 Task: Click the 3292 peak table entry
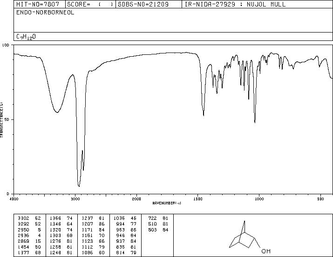coord(29,224)
